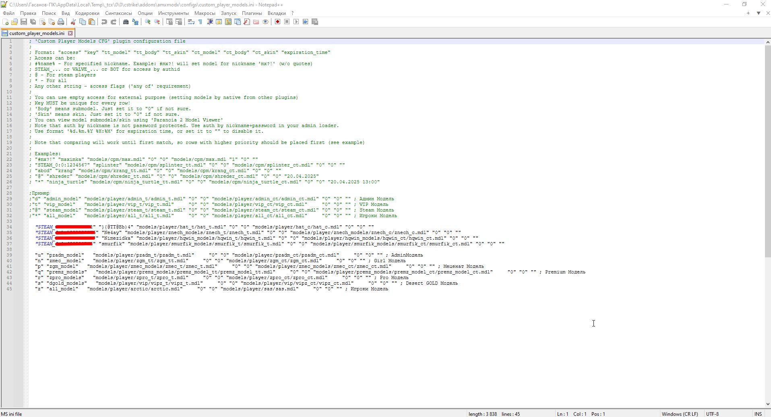Viewport: 771px width, 417px height.
Task: Expand the tab list dropdown arrow at top right
Action: (x=759, y=13)
